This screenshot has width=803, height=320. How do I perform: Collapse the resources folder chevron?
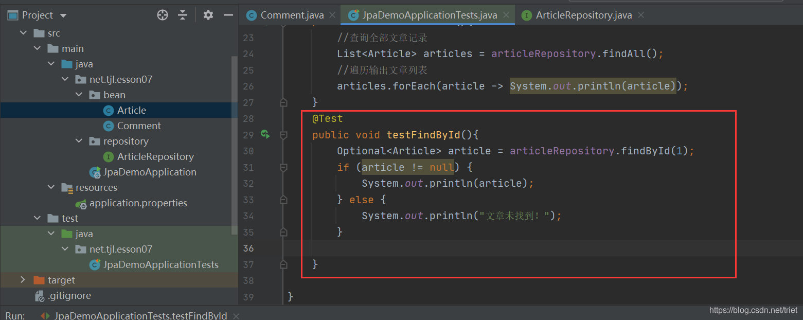click(x=51, y=187)
